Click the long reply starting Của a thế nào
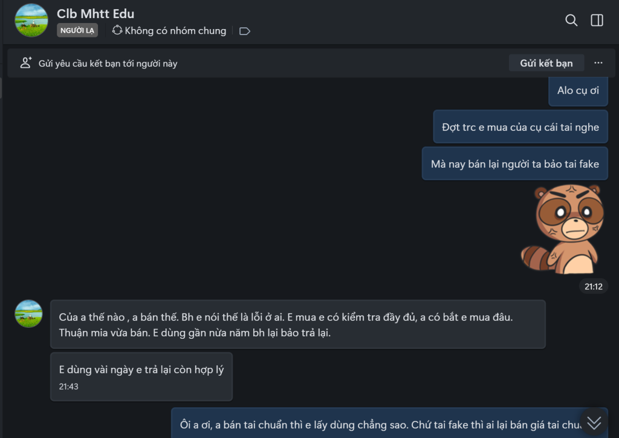 point(298,324)
